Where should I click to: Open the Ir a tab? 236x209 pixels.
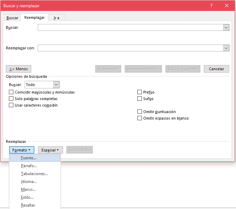coord(57,18)
